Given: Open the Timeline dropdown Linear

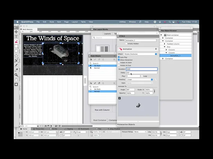Looking at the screenshot, I should (x=140, y=79).
